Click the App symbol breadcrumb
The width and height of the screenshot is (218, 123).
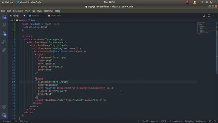pyautogui.click(x=31, y=20)
